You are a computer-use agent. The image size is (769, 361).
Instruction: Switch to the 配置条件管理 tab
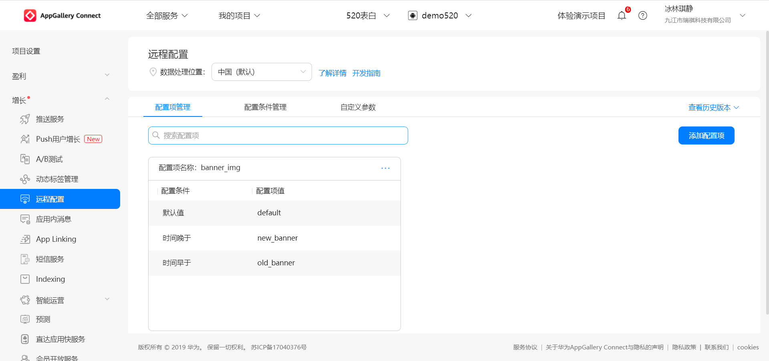coord(265,107)
